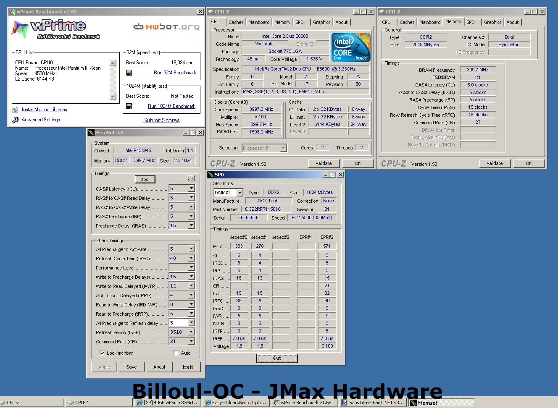Click OK in left CPU-Z window
This screenshot has width=558, height=408.
point(358,163)
